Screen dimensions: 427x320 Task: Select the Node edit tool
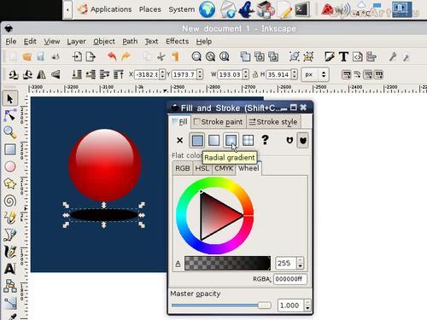coord(10,115)
